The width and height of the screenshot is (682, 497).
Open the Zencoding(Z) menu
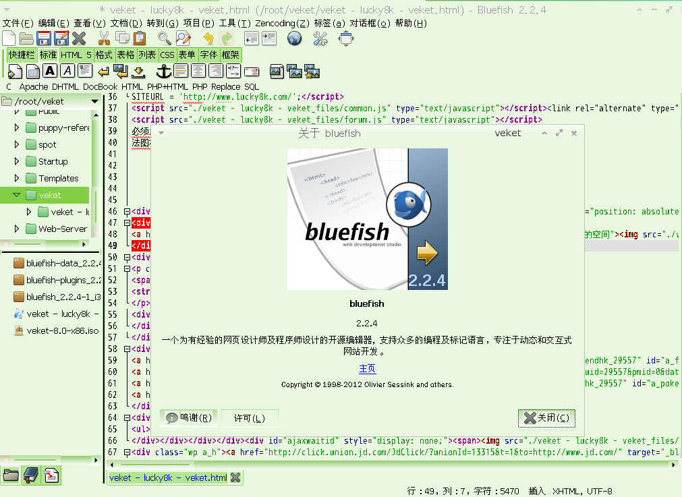(x=282, y=23)
